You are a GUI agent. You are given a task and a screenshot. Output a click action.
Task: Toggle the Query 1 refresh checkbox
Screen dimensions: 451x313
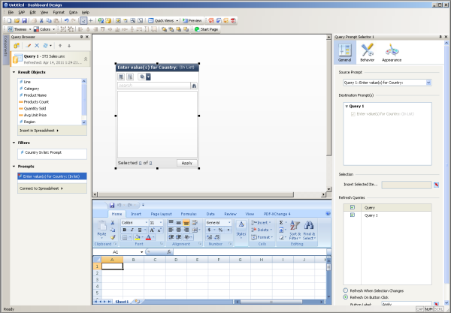click(x=353, y=215)
